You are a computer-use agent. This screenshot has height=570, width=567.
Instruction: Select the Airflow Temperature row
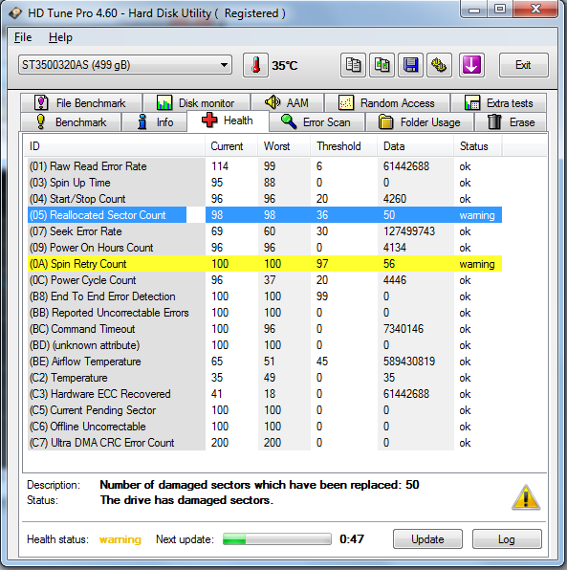coord(265,362)
